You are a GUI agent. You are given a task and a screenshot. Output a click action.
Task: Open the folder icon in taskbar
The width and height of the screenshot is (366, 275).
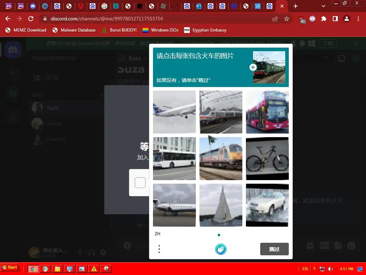tap(57, 269)
